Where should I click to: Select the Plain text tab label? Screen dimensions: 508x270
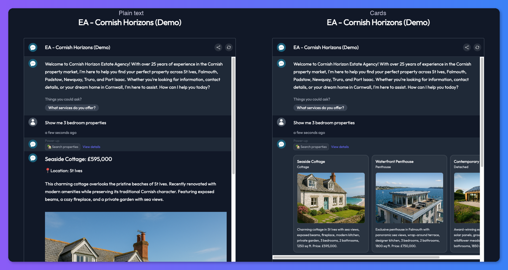click(131, 13)
